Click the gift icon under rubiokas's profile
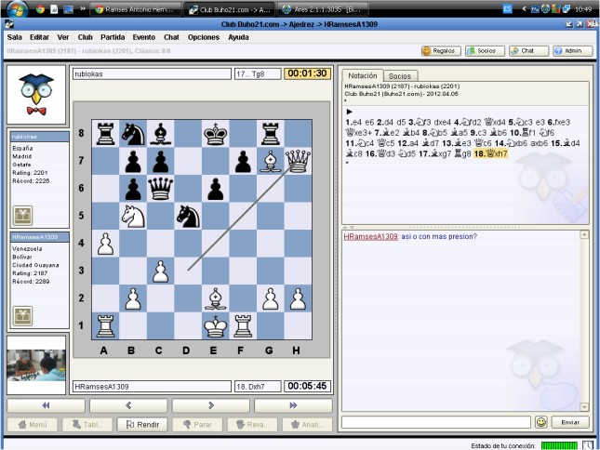Viewport: 600px width, 450px height. 21,215
